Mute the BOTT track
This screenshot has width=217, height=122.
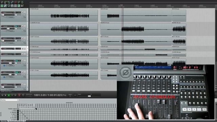coord(23,38)
